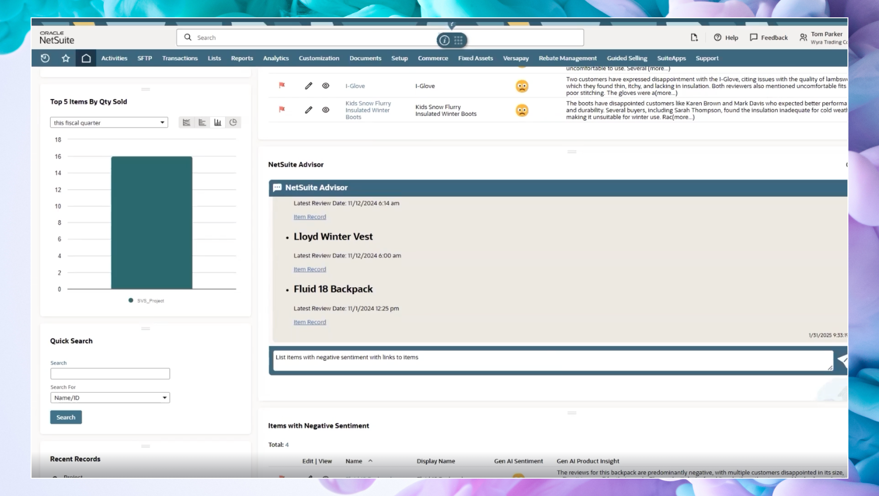Open the Shortcuts star icon
The width and height of the screenshot is (879, 496).
click(66, 58)
